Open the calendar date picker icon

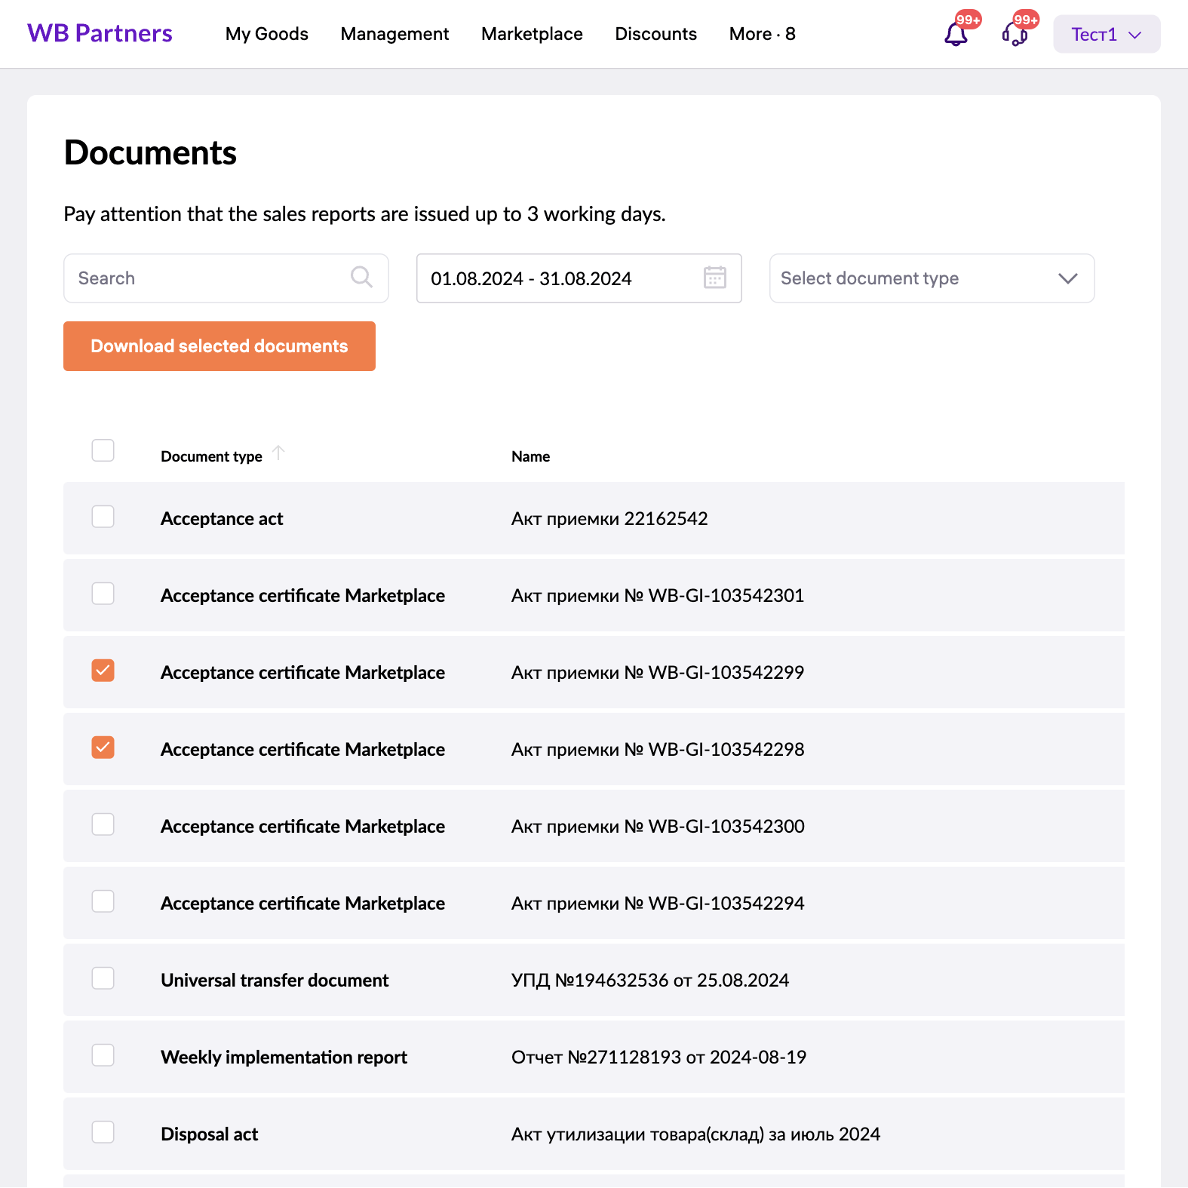tap(714, 278)
